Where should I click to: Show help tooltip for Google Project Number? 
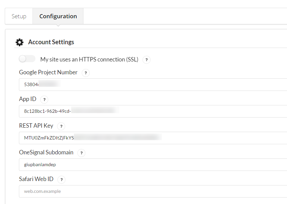pos(86,73)
